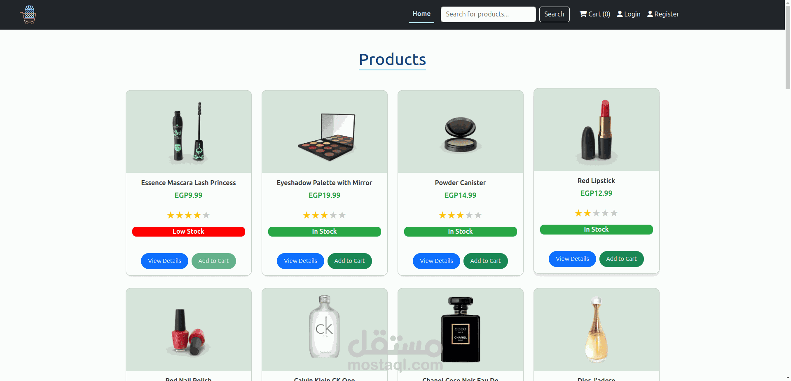Viewport: 791px width, 381px height.
Task: Open the Eyeshadow Palette product image
Action: pos(325,132)
